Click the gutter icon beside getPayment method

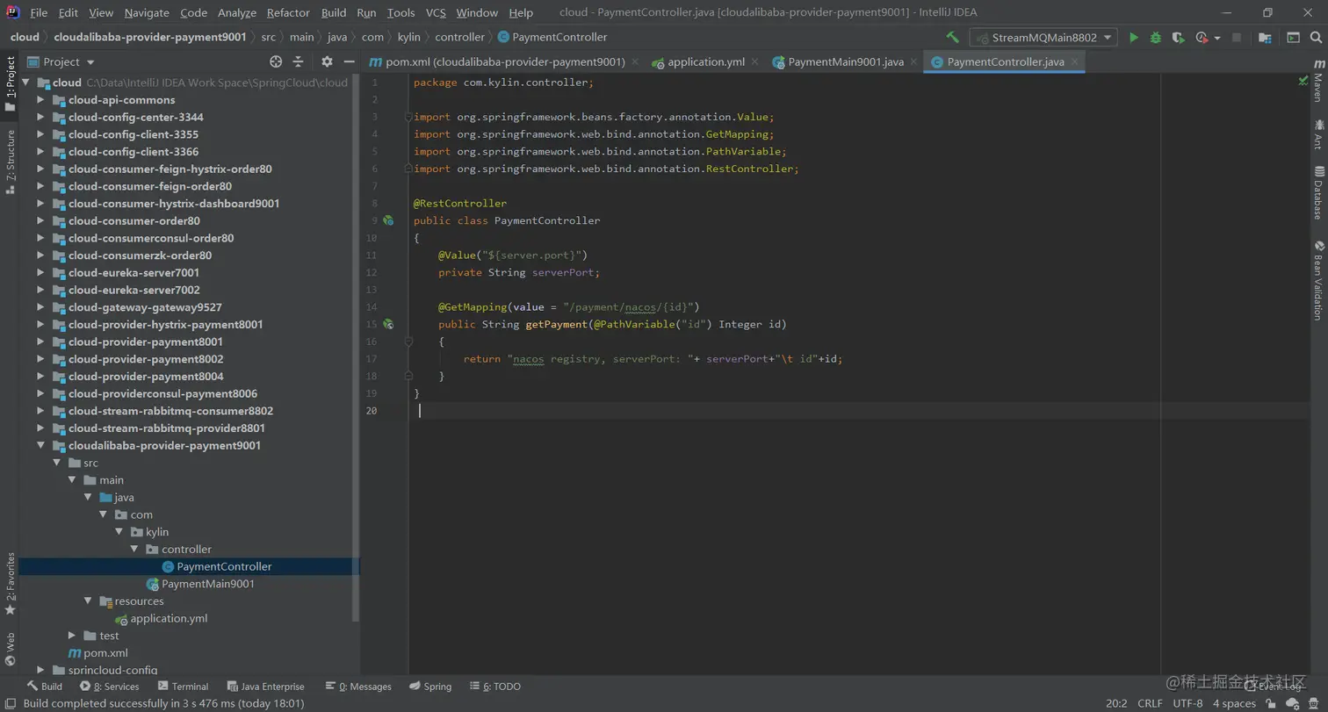click(387, 324)
